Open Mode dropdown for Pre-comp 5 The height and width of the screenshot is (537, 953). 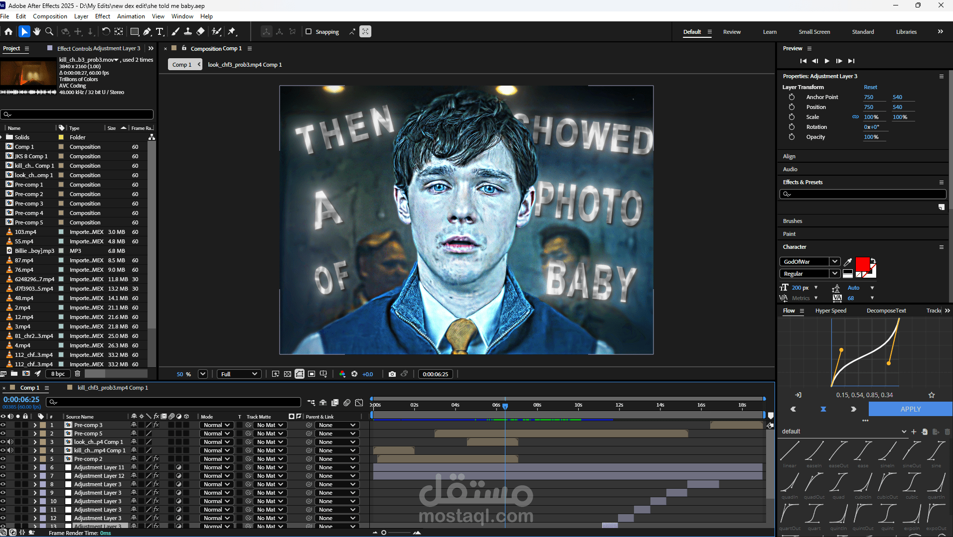click(x=216, y=433)
